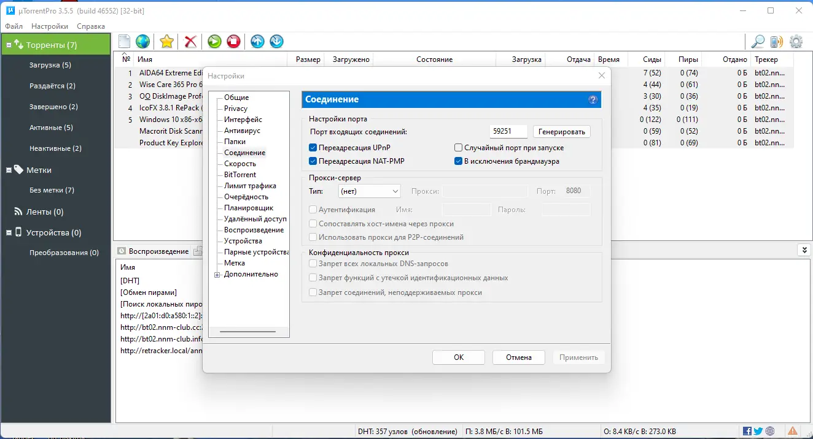Click the incoming port input field

(509, 131)
